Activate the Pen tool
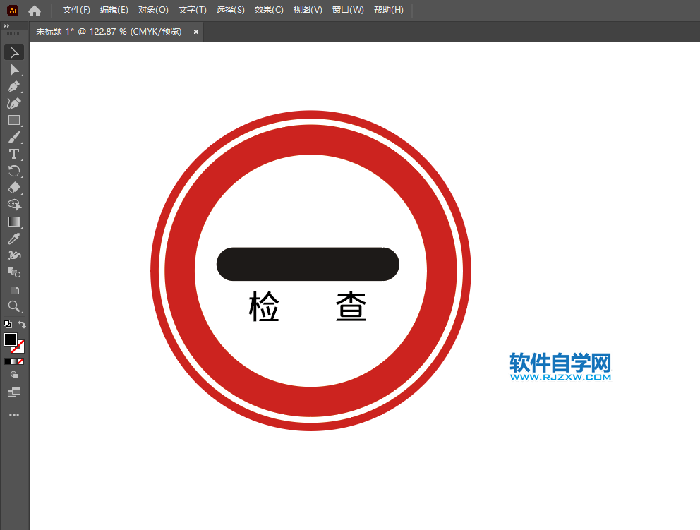This screenshot has height=530, width=700. click(x=14, y=86)
